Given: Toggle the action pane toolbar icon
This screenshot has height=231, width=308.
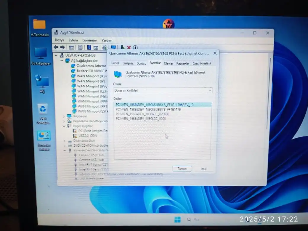Looking at the screenshot, I should tap(96, 47).
